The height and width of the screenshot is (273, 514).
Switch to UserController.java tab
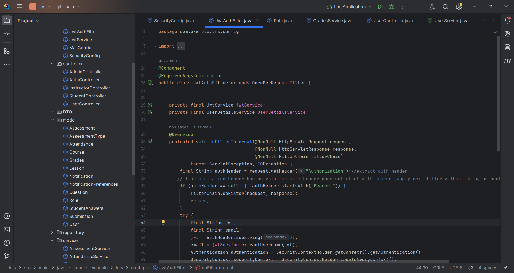coord(390,21)
